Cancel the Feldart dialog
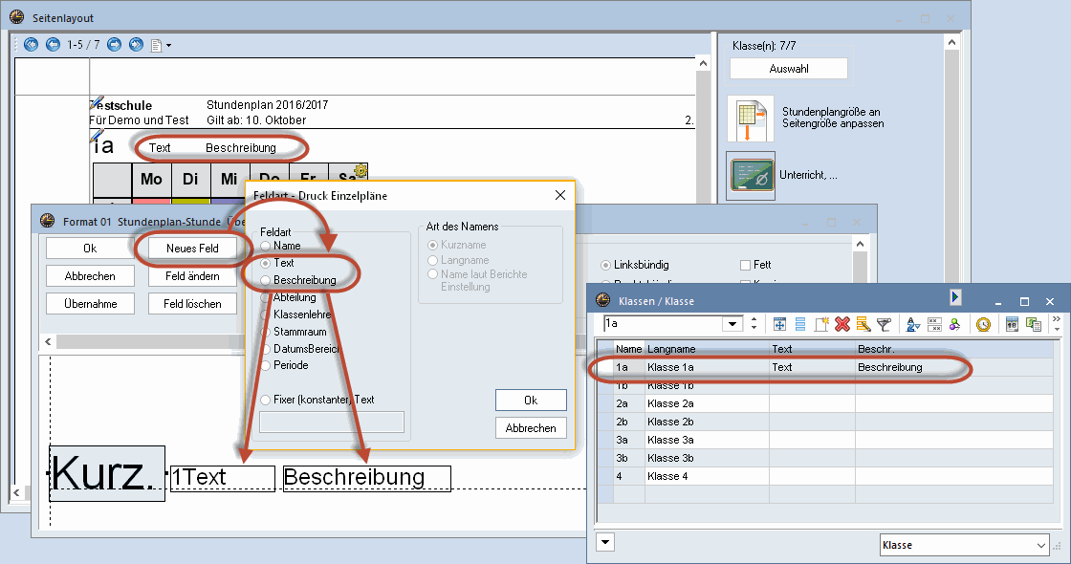Viewport: 1071px width, 564px height. (x=531, y=428)
